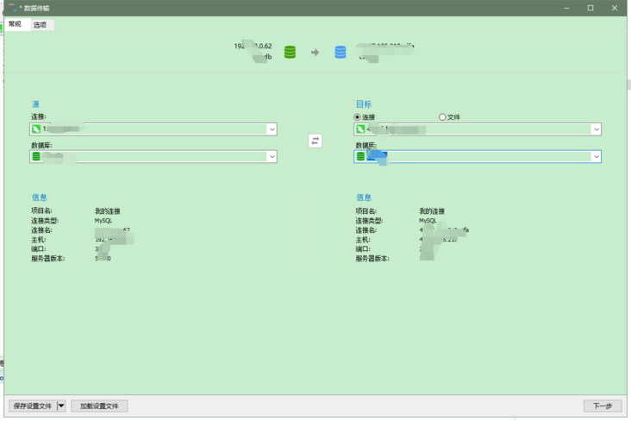Click the MySQL value in target 信息

428,221
